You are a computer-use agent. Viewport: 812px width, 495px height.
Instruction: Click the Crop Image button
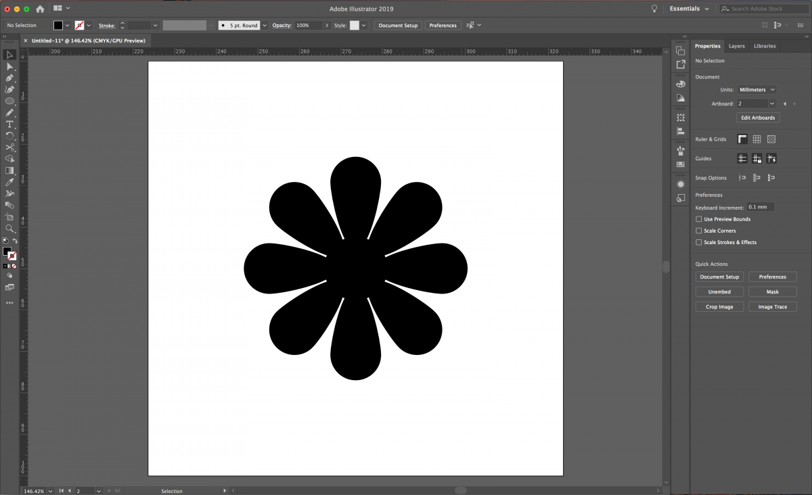pos(719,307)
